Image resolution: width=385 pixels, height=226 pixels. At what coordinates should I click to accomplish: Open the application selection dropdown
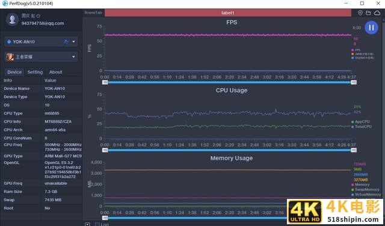[x=73, y=57]
